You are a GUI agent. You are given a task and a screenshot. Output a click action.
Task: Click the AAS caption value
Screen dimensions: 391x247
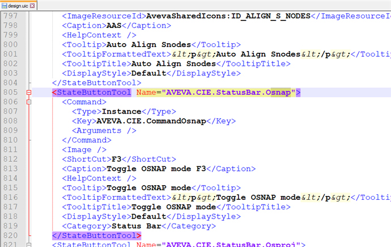point(114,26)
